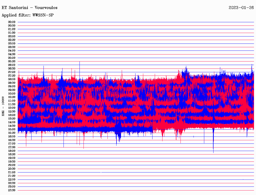Viewport: 256px width, 195px height.
Task: Pick the 03:00 time marker
Action: 12,43
